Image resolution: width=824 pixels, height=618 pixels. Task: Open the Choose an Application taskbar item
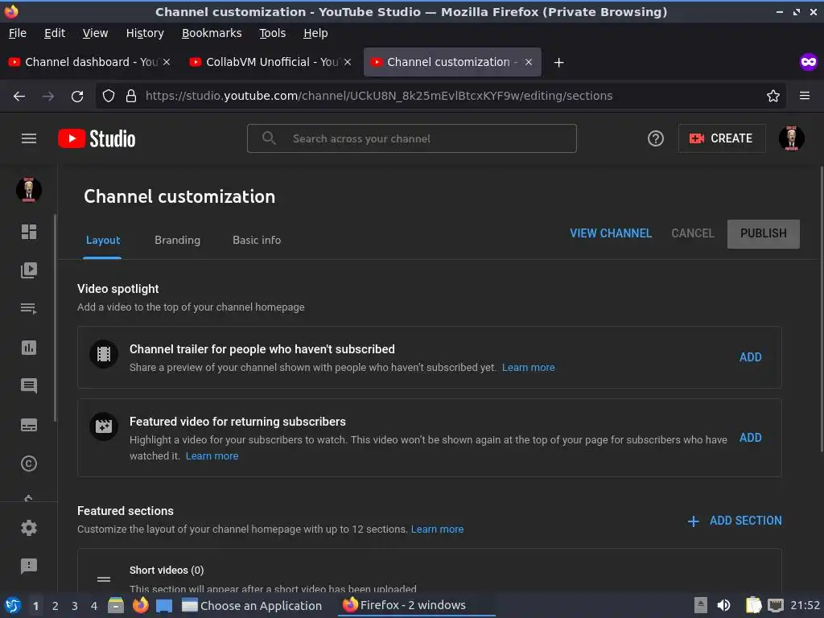pyautogui.click(x=252, y=606)
